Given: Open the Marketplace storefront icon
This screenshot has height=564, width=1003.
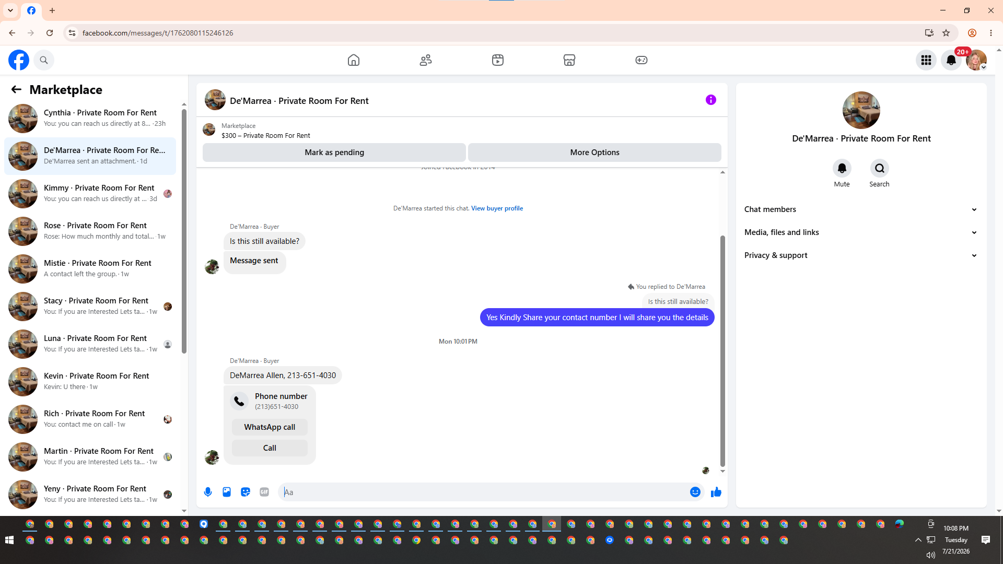Looking at the screenshot, I should [569, 60].
